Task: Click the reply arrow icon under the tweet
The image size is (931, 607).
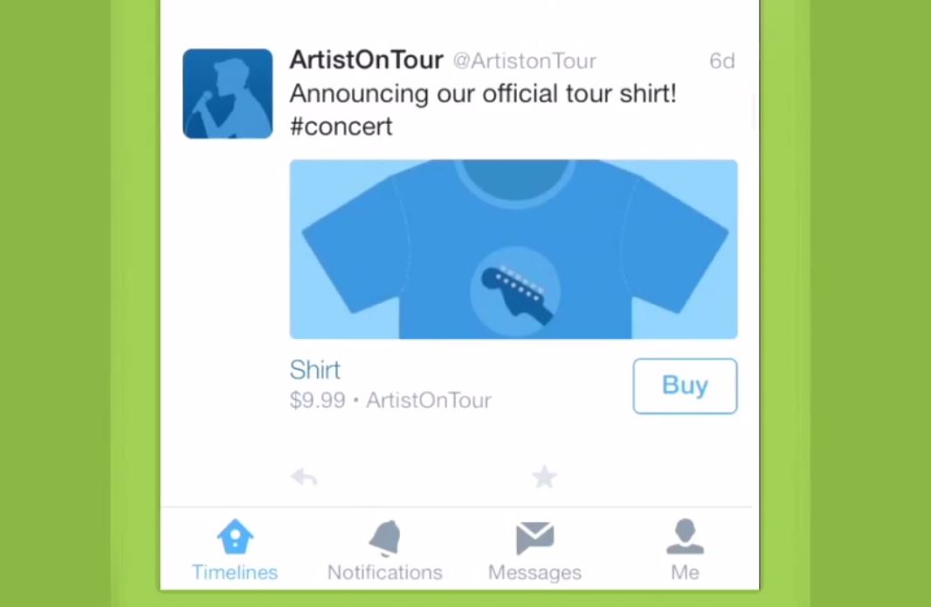Action: click(x=304, y=477)
